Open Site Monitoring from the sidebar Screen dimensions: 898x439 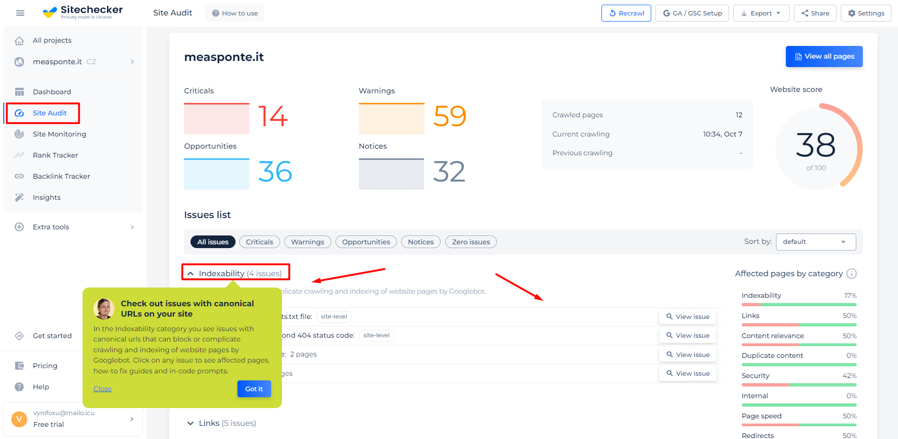[x=60, y=134]
